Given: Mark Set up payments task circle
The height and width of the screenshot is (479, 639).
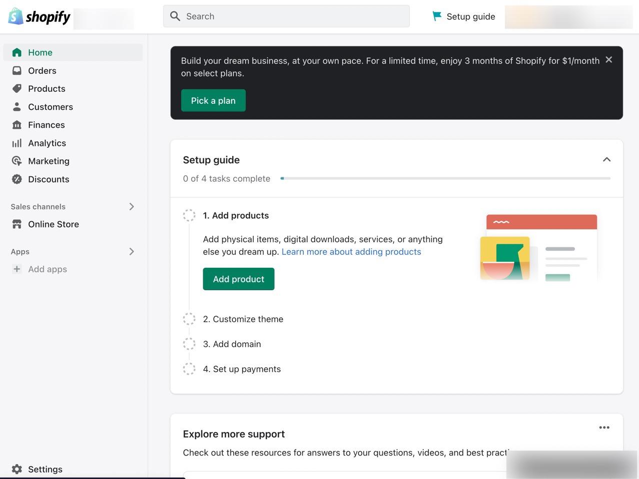Looking at the screenshot, I should pyautogui.click(x=189, y=369).
